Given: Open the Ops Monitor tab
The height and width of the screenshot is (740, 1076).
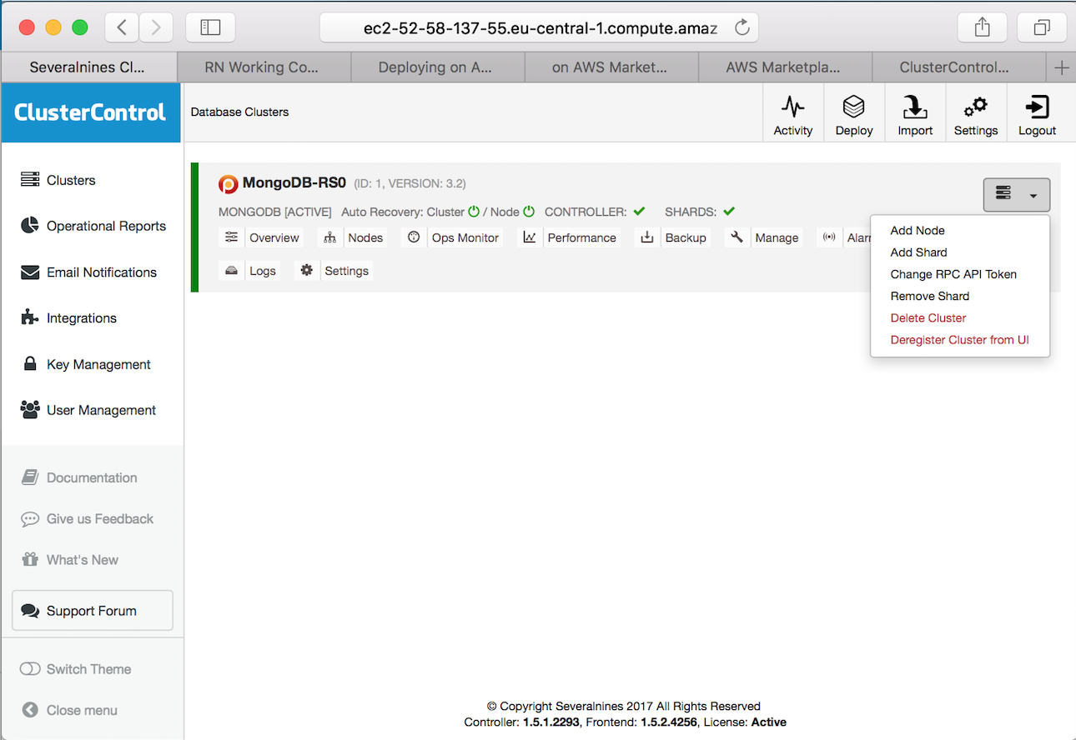Looking at the screenshot, I should point(452,237).
